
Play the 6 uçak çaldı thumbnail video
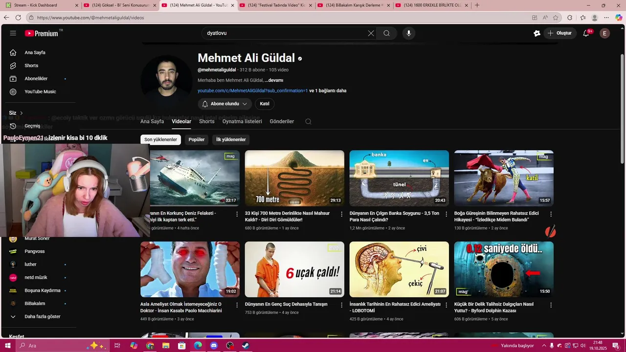click(294, 269)
